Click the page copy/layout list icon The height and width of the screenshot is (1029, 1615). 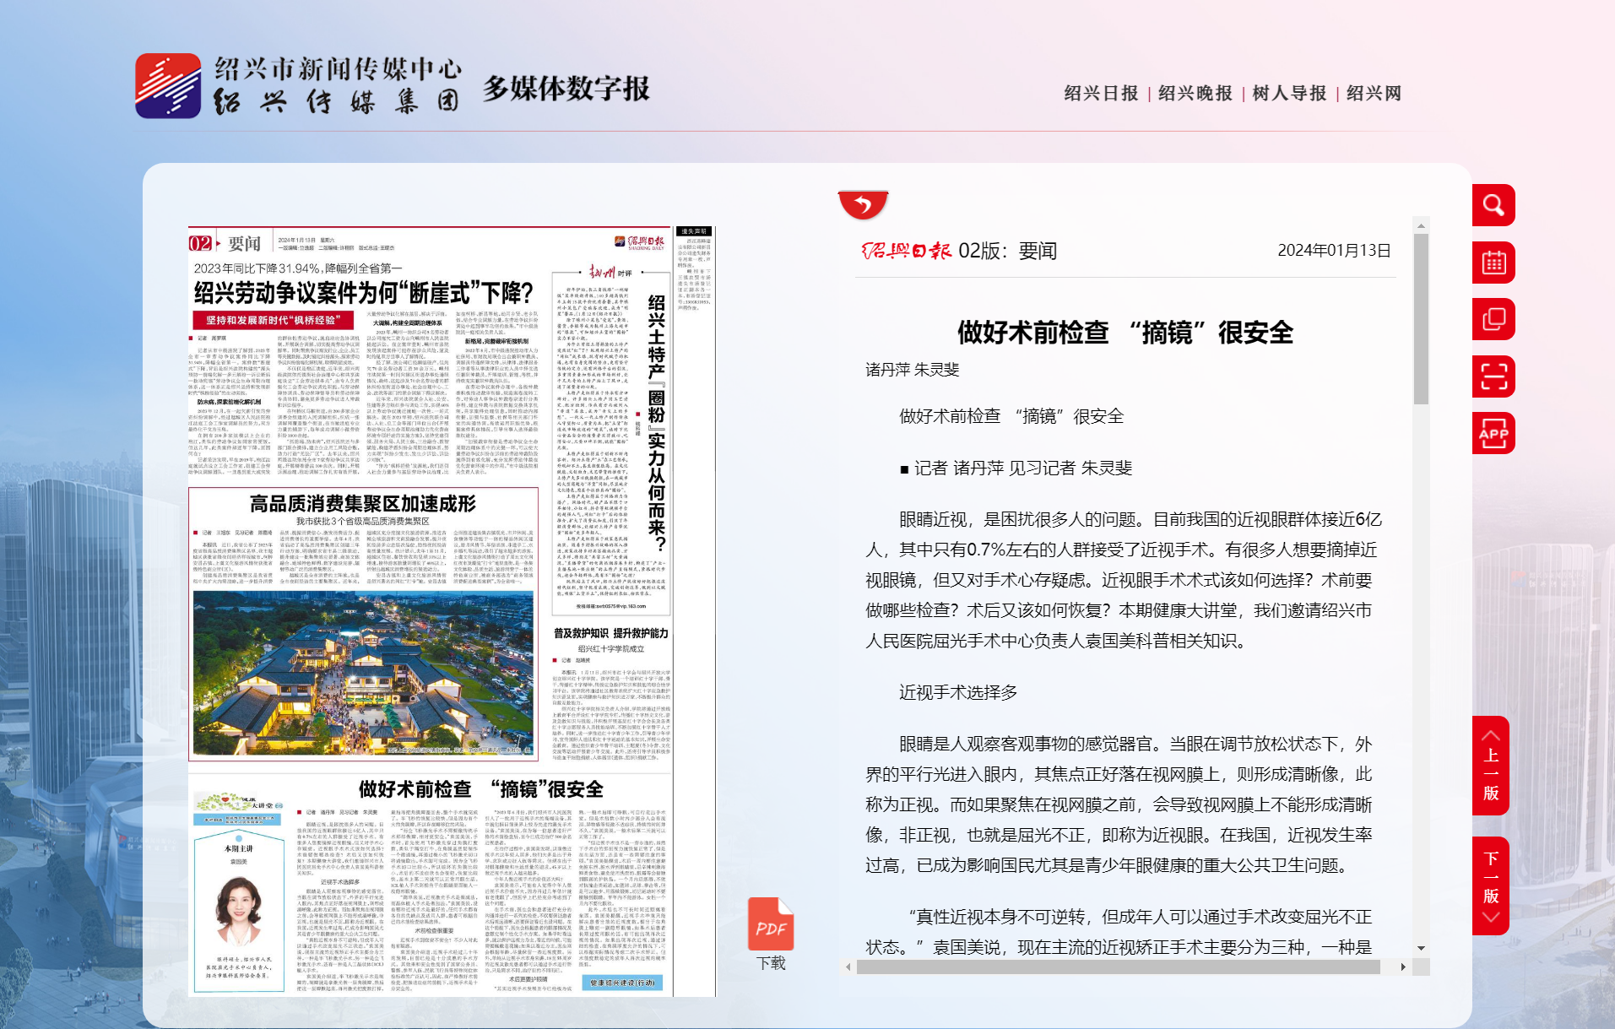(x=1493, y=319)
